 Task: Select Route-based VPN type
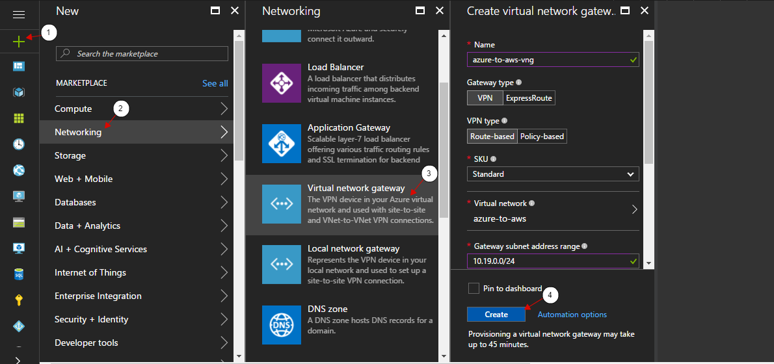point(492,136)
